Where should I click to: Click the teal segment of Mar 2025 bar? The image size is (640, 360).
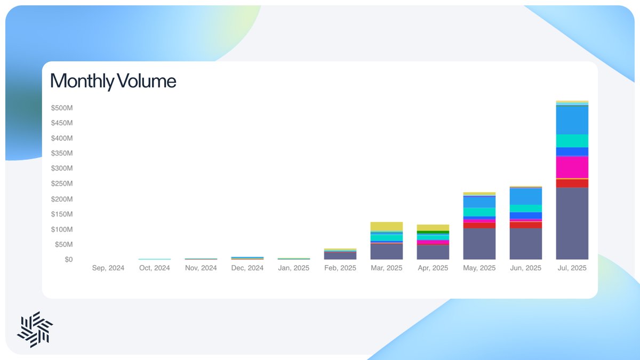tap(387, 237)
